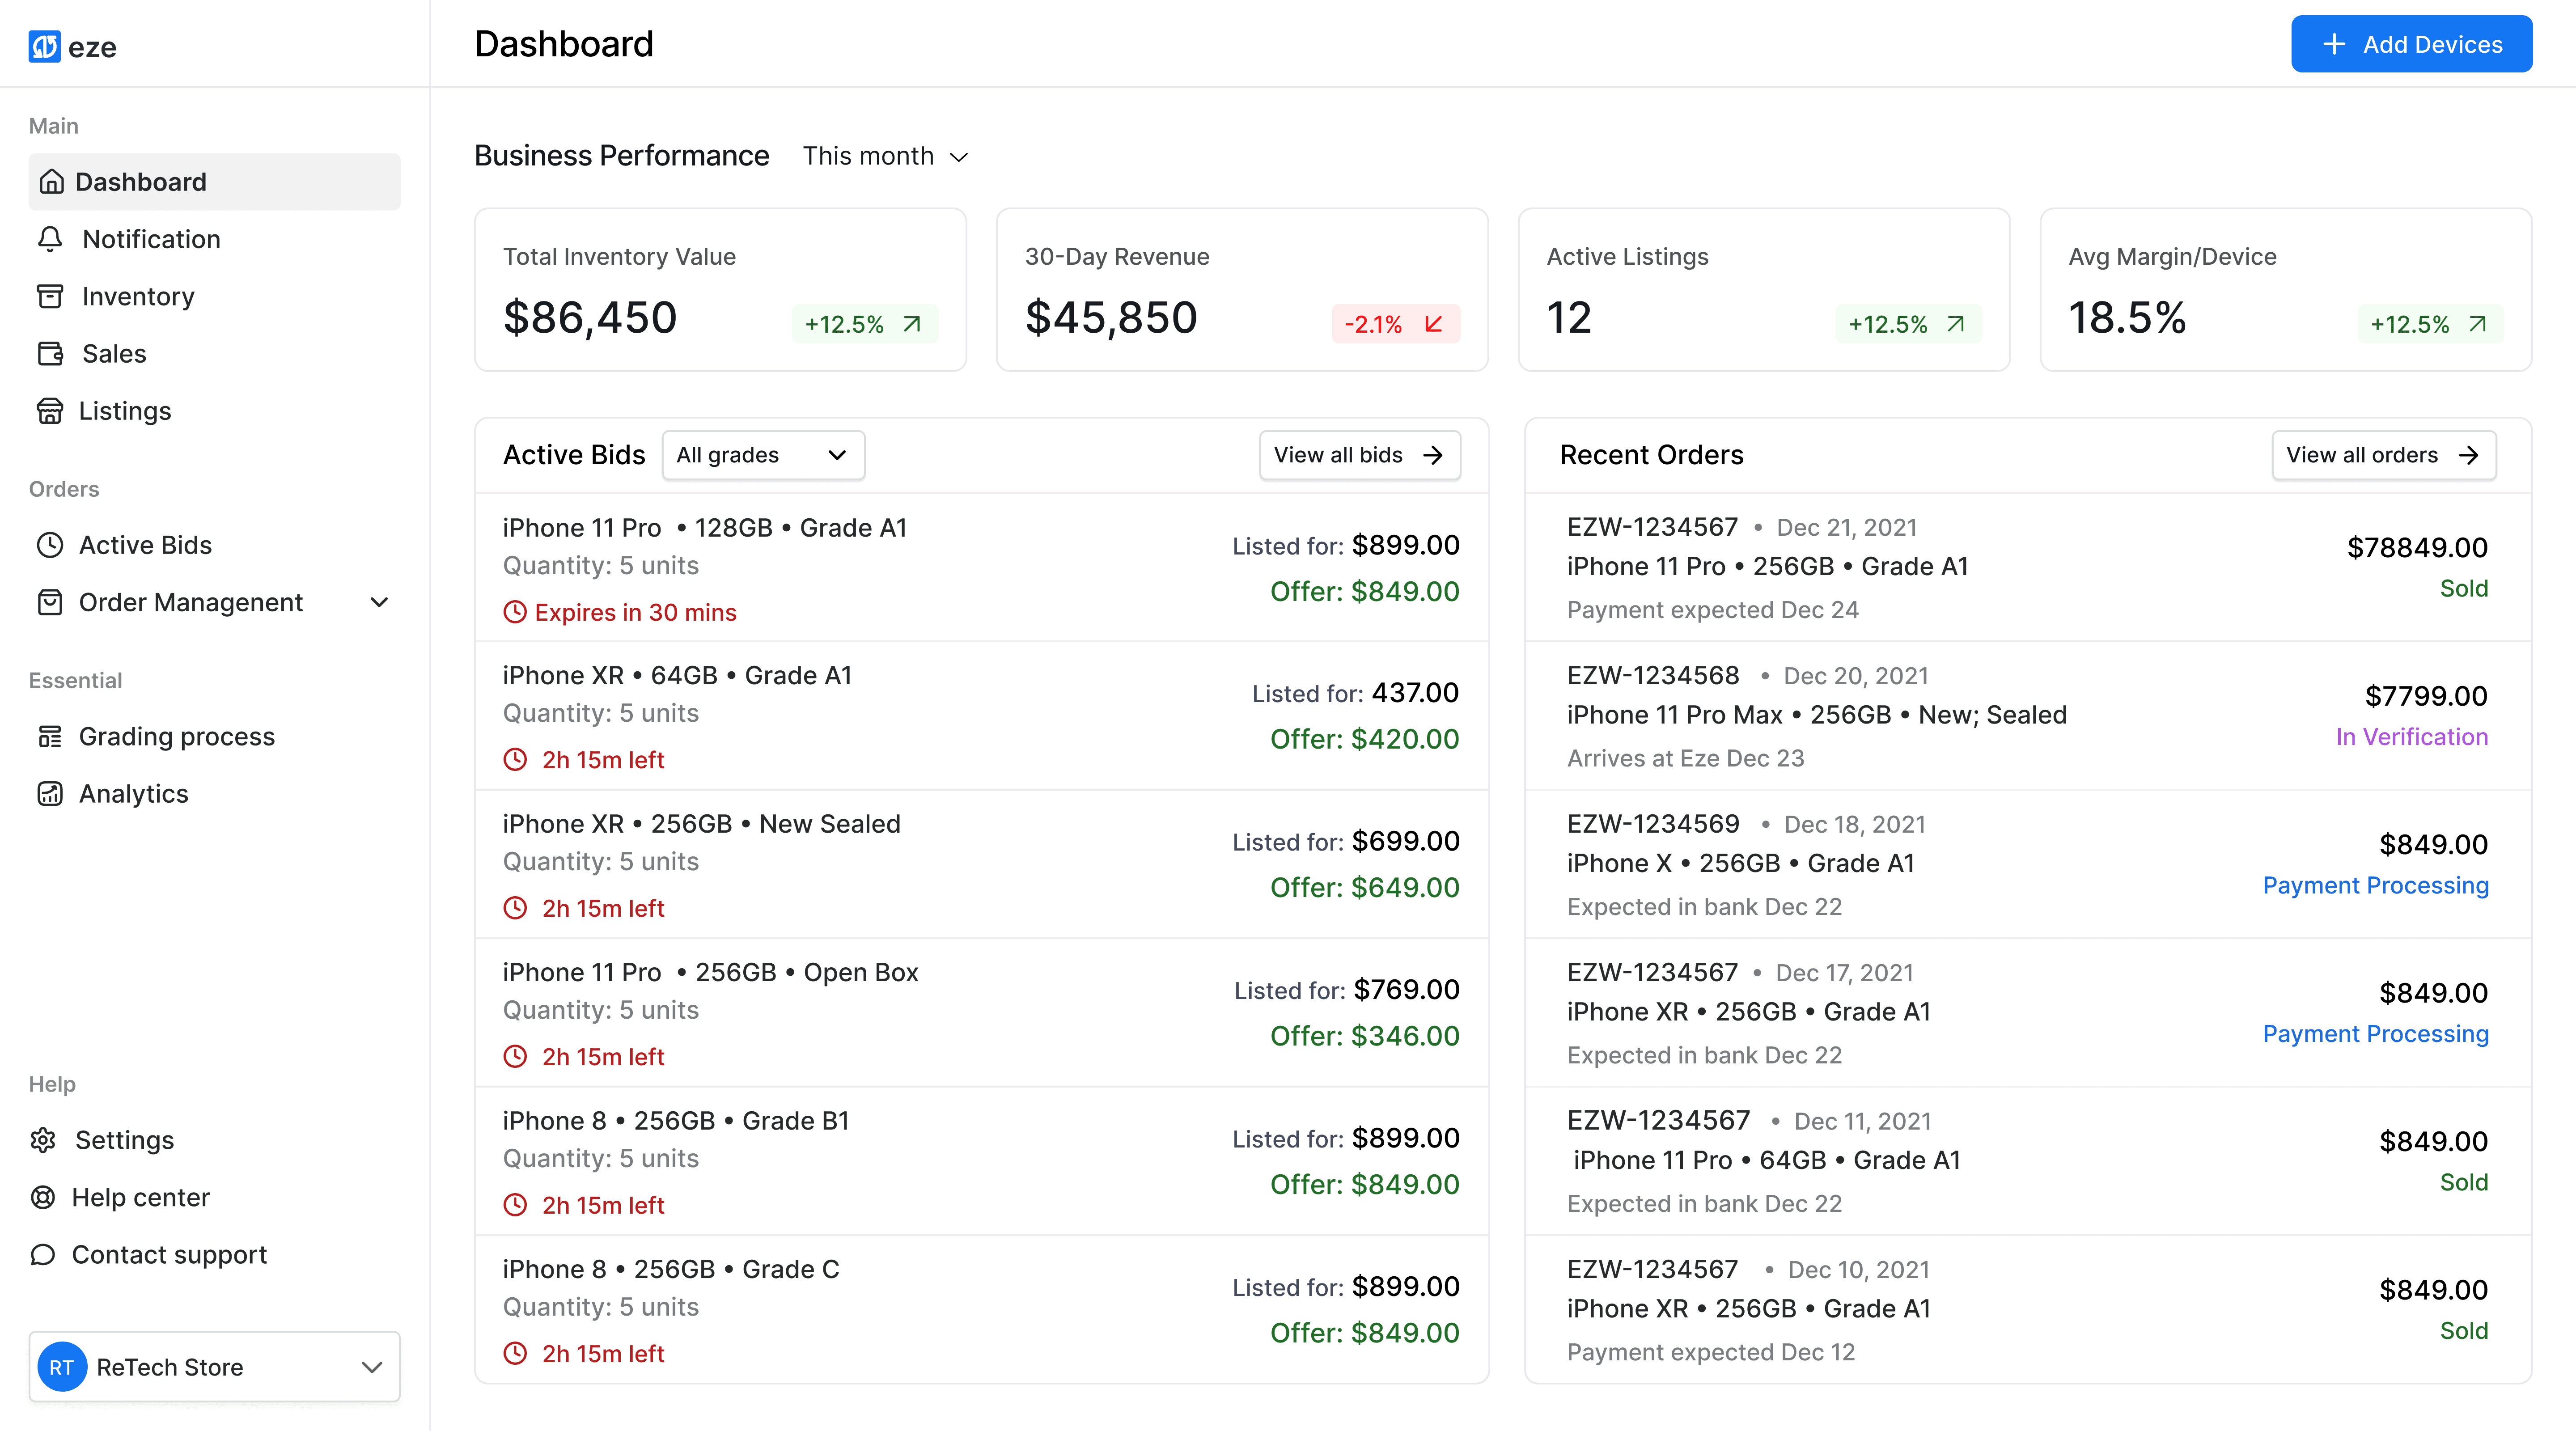Open the All grades filter dropdown

[x=763, y=455]
